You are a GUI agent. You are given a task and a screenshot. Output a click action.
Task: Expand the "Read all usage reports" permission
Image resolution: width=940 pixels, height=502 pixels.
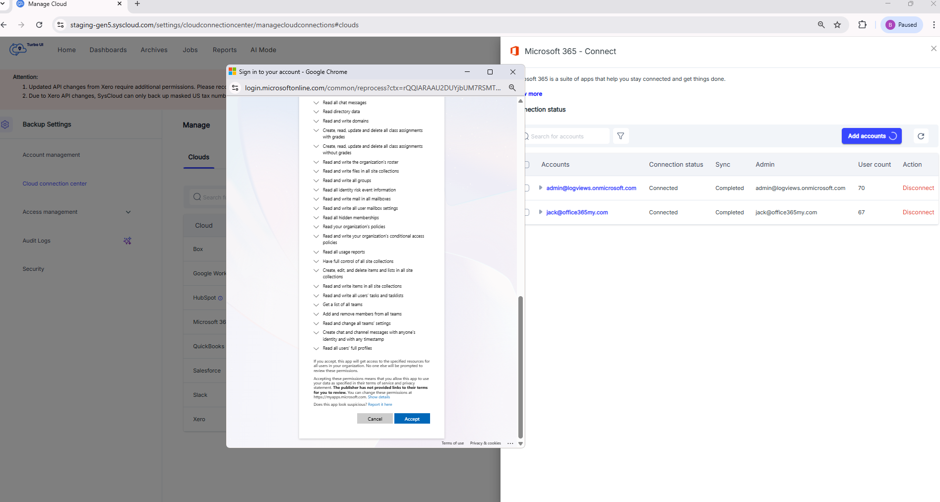(316, 252)
